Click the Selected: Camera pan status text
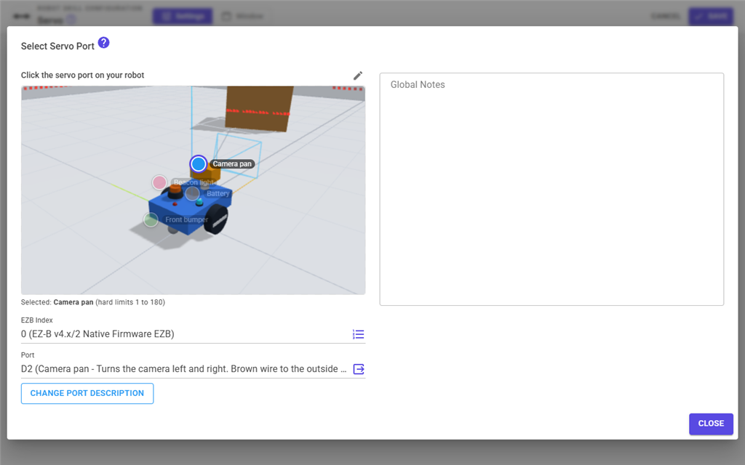745x465 pixels. click(x=93, y=302)
